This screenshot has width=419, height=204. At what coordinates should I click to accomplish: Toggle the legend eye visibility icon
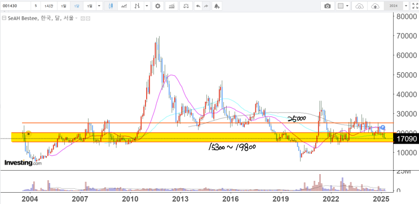[82, 19]
